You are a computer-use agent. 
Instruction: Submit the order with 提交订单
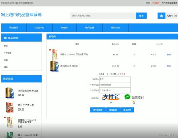tap(127, 110)
